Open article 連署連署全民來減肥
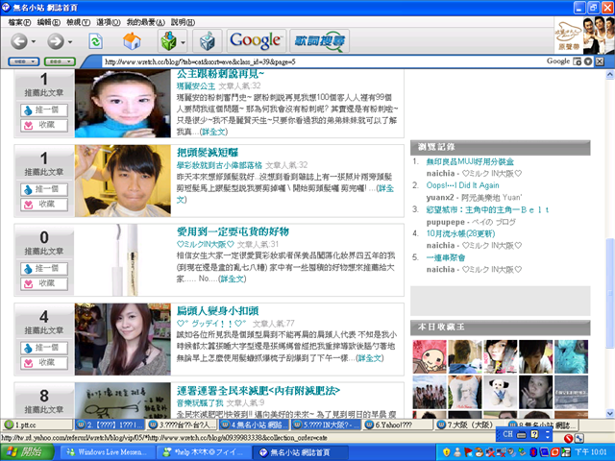Image resolution: width=615 pixels, height=461 pixels. click(258, 390)
